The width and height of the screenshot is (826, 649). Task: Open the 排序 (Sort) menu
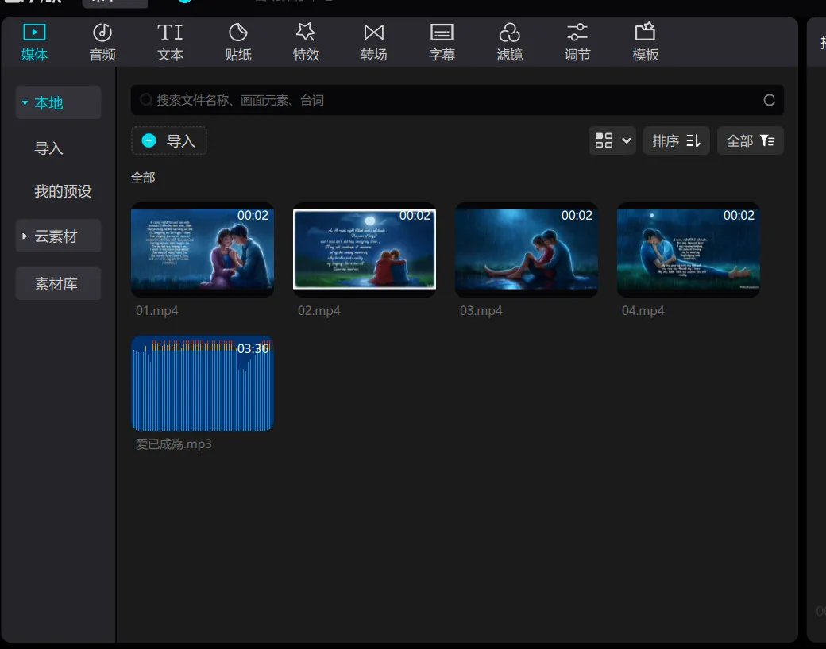point(676,141)
